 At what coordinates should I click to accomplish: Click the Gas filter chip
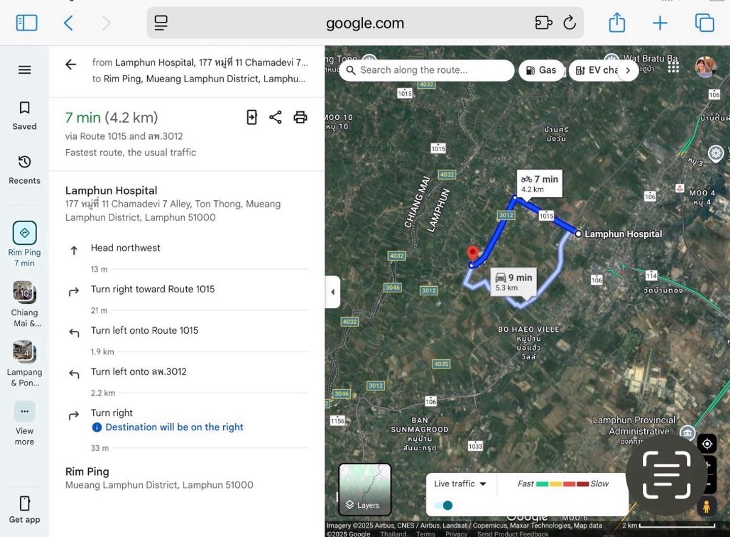tap(541, 71)
